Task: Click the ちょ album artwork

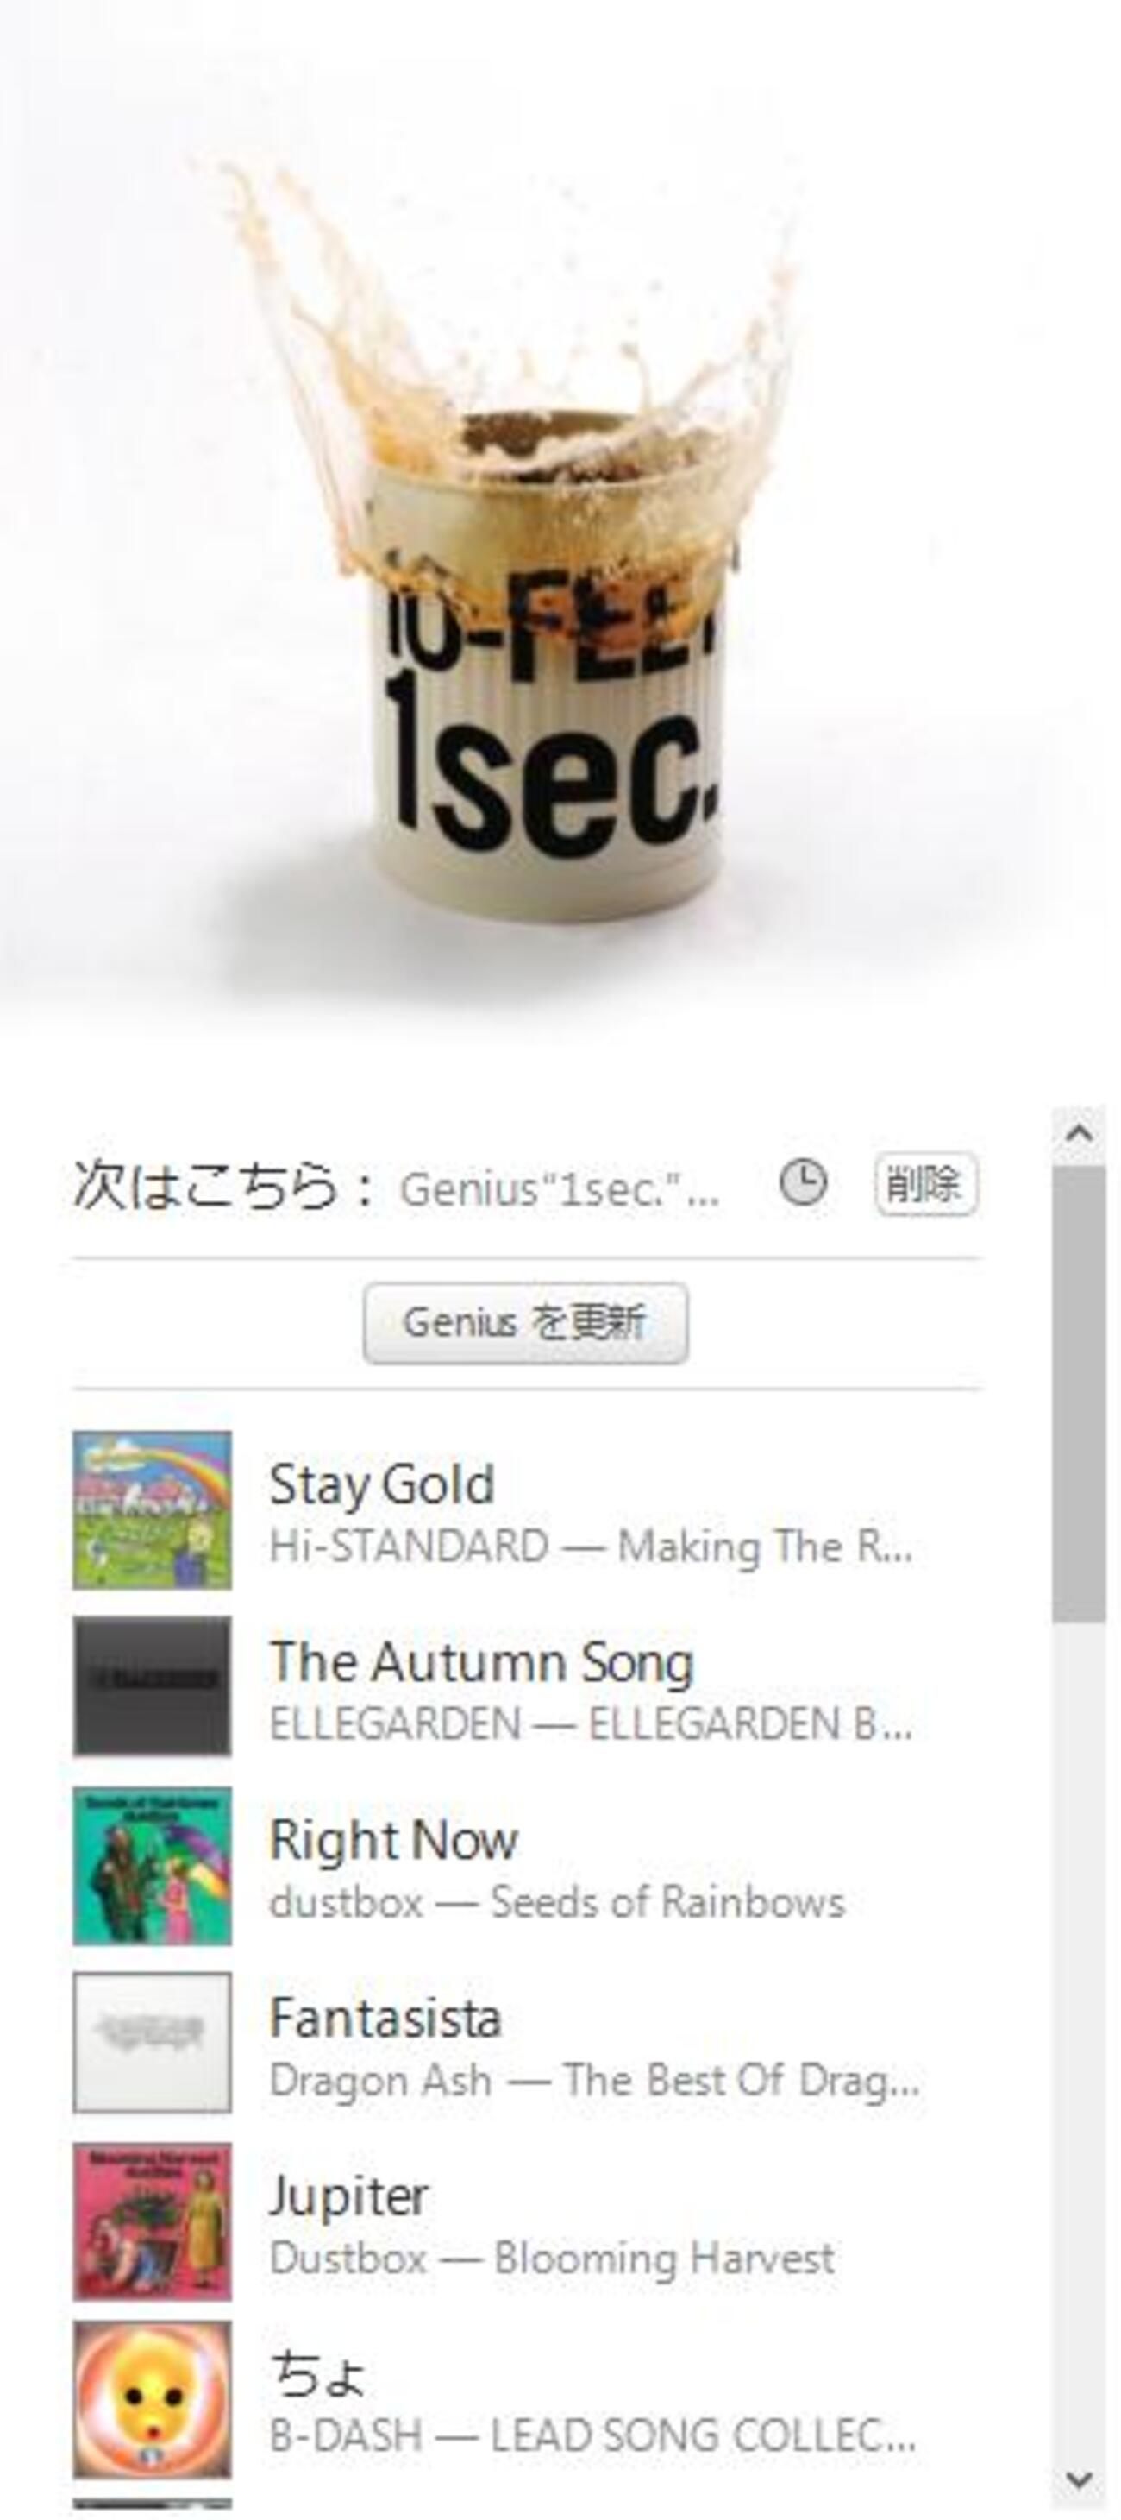Action: pos(153,2398)
